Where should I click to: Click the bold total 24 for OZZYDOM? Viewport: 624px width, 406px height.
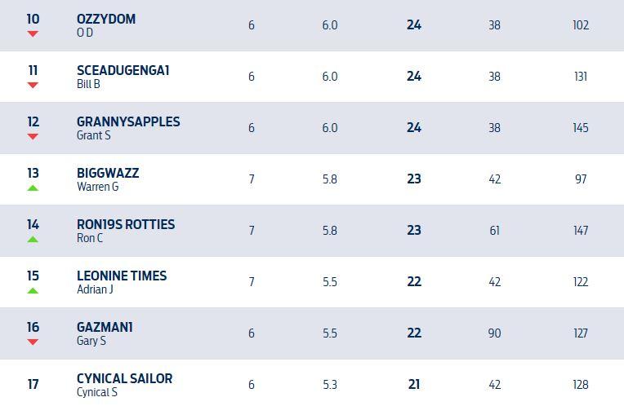[414, 25]
